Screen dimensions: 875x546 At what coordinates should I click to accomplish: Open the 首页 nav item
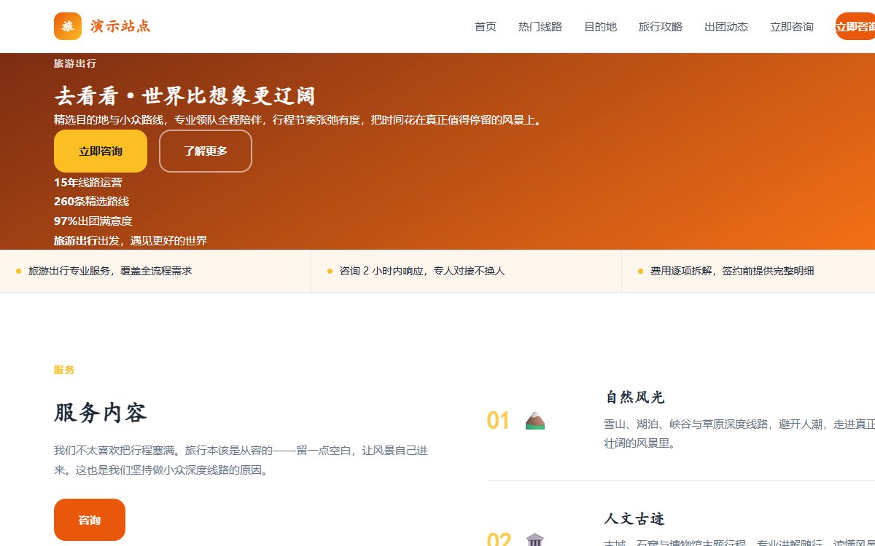486,26
